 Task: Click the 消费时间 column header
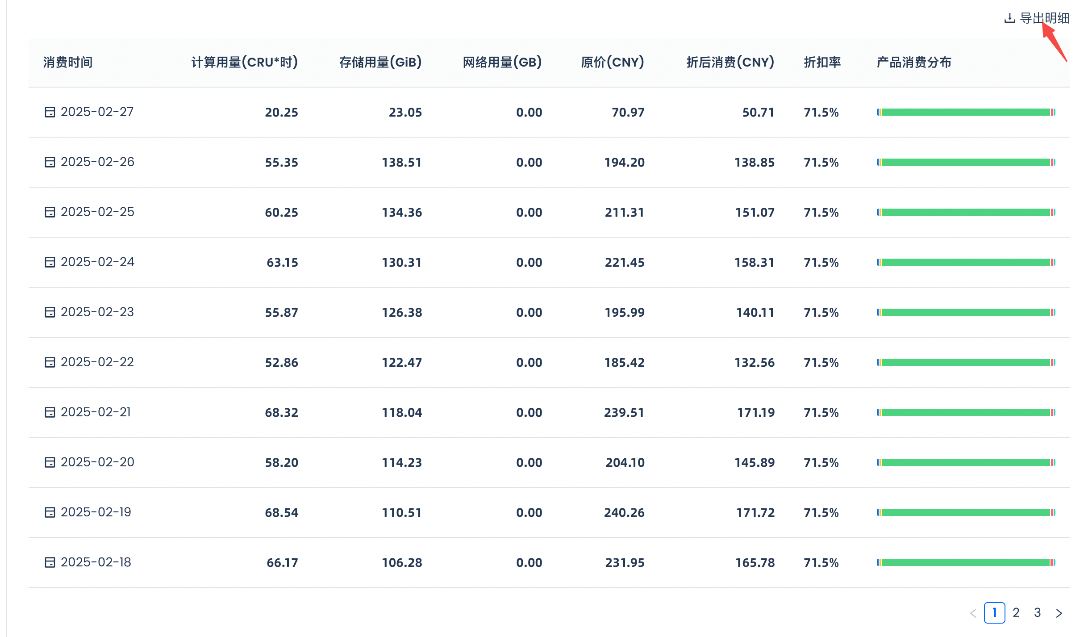(x=68, y=63)
